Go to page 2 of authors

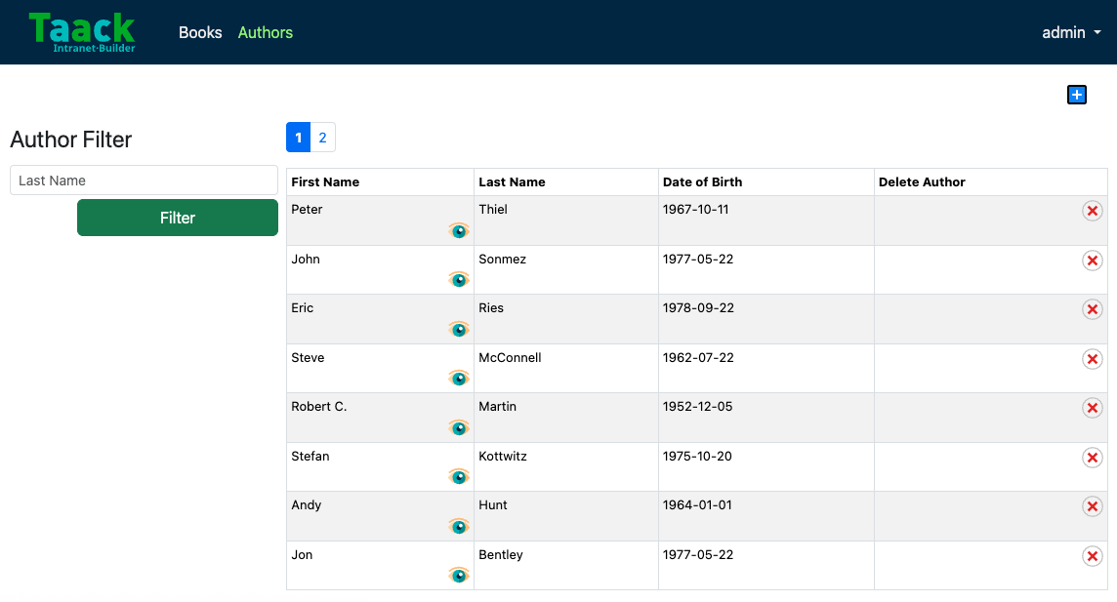323,138
